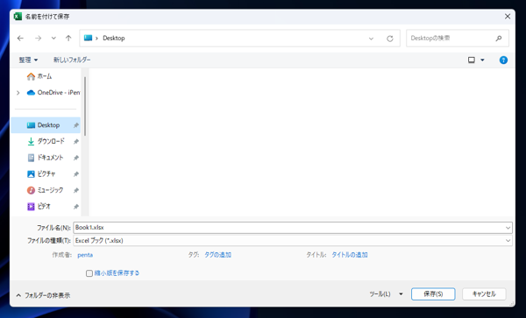Close the 名前を付けて保存 dialog

[508, 17]
